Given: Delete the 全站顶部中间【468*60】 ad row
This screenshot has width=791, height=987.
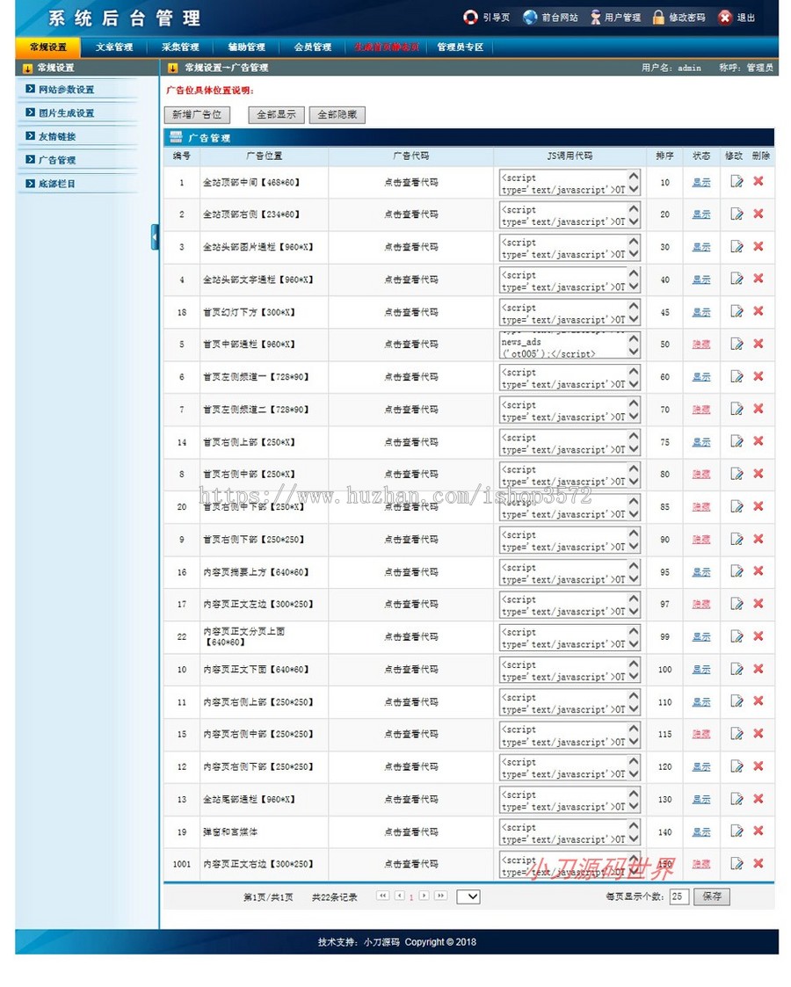Looking at the screenshot, I should [758, 181].
